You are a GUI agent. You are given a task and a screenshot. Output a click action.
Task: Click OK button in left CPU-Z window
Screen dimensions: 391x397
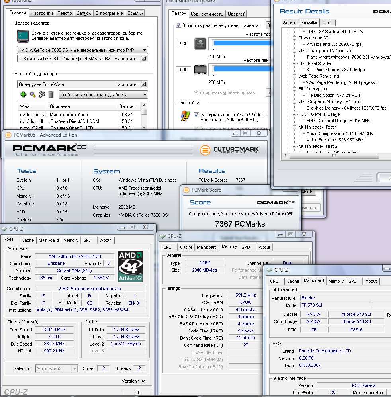[137, 392]
